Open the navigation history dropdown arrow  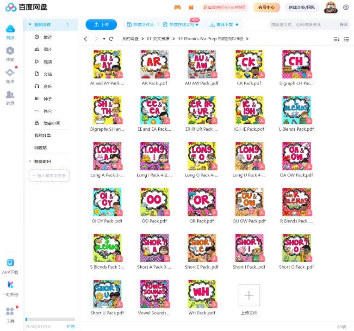[x=104, y=39]
